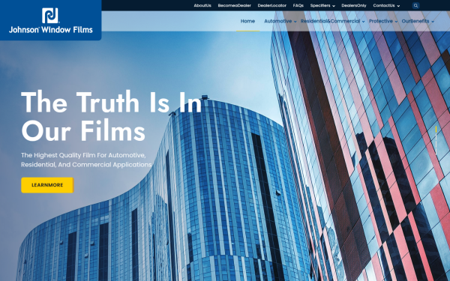Select the Home navigation tab
Viewport: 450px width, 281px height.
click(x=247, y=21)
